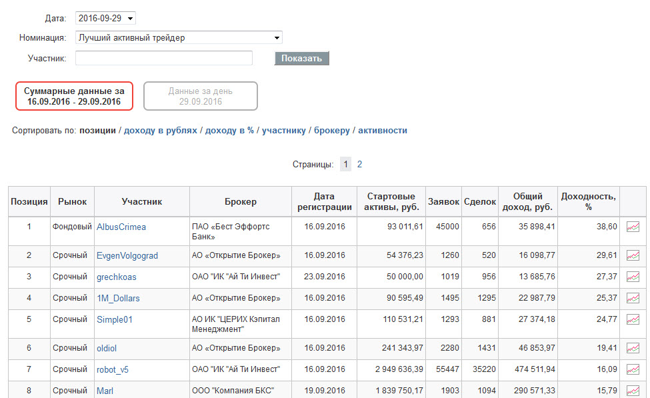This screenshot has height=398, width=650.
Task: Select the Суммарные данные за period tab
Action: (74, 96)
